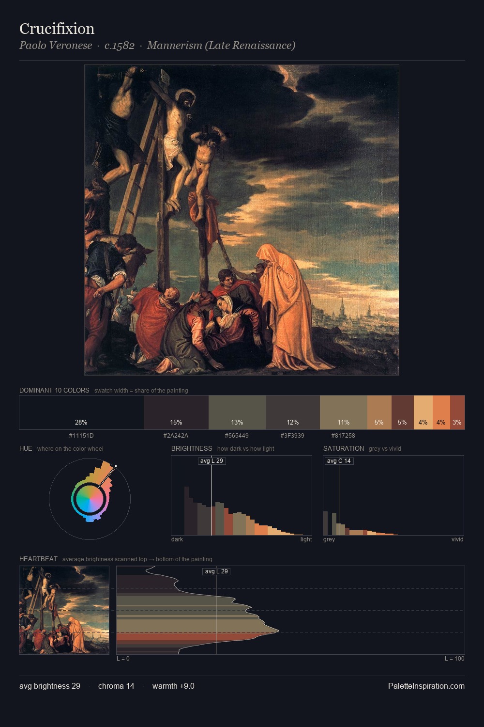Click the #565449 hex label

(237, 436)
